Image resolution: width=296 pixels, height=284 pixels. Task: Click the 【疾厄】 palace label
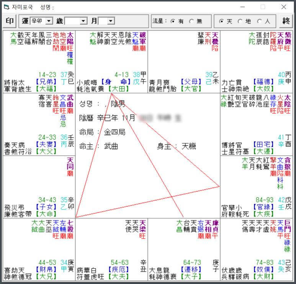pos(119,269)
